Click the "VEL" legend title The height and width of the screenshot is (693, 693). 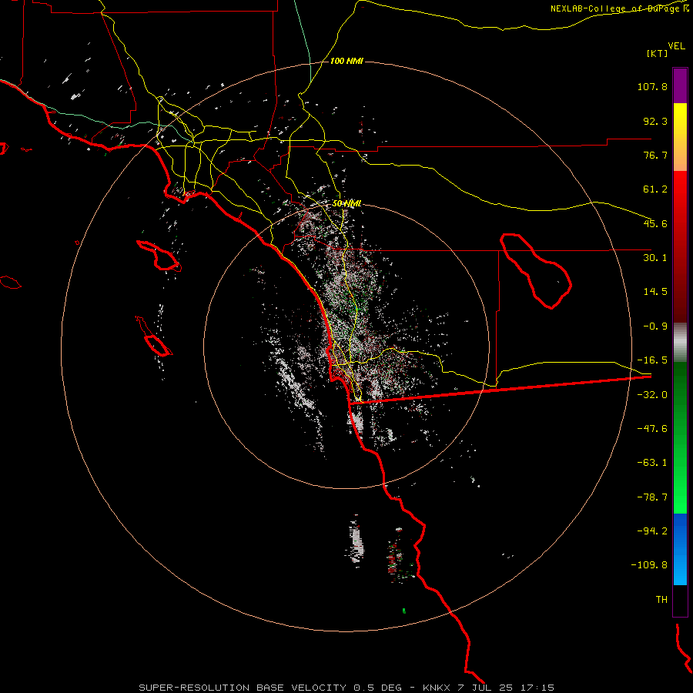pos(676,46)
